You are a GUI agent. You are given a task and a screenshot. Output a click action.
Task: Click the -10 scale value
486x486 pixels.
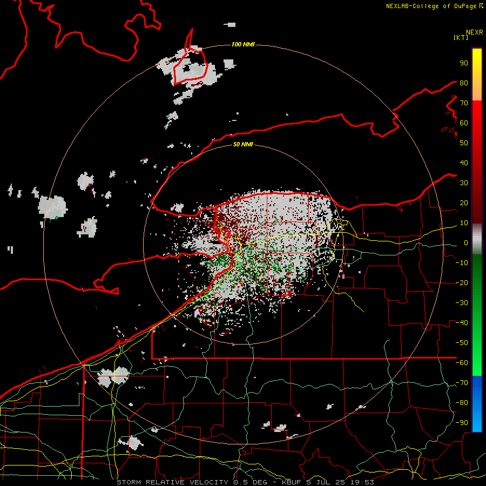(x=462, y=263)
